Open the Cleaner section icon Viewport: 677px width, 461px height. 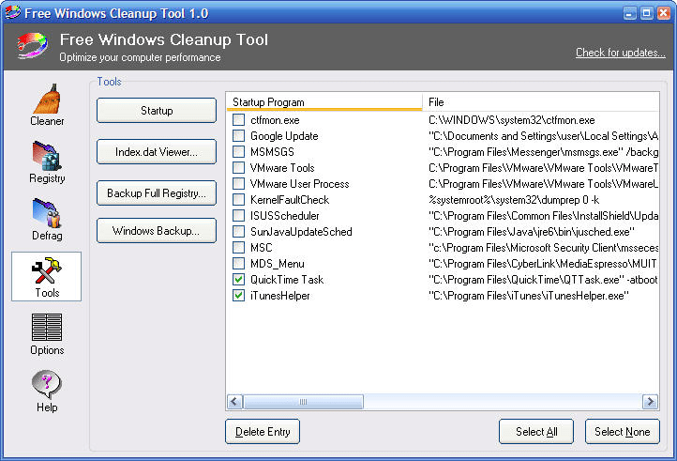click(x=47, y=103)
